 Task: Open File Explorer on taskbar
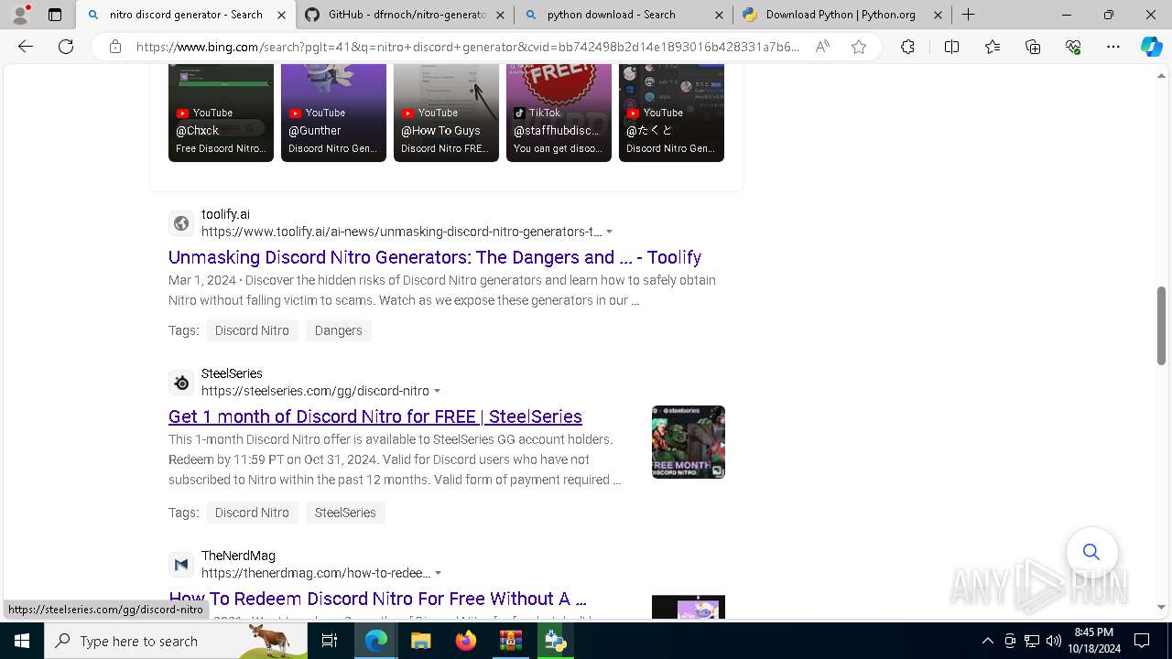click(420, 641)
